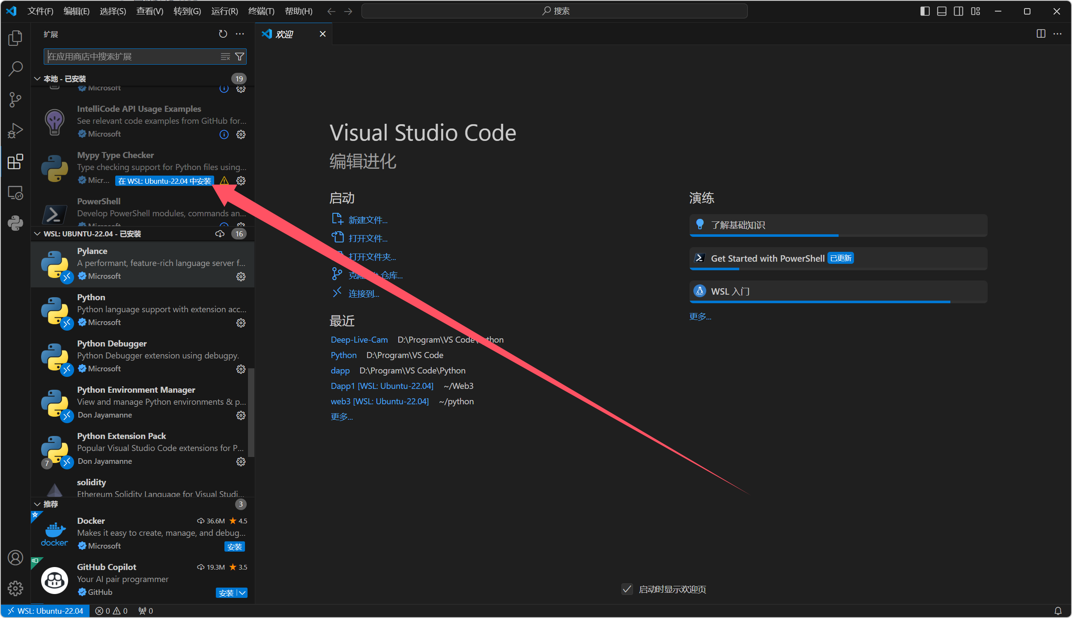The width and height of the screenshot is (1072, 618).
Task: Open recent Dapp1 WSL Ubuntu-22.04 workspace
Action: 382,386
